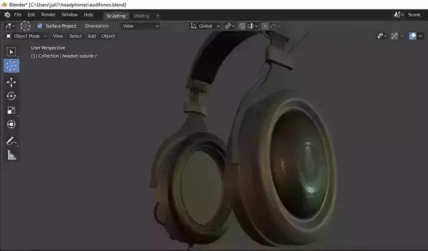
Task: Select the Measure tool
Action: pos(11,156)
